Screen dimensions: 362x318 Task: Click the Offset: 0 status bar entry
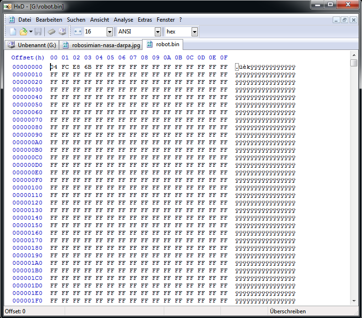15,311
